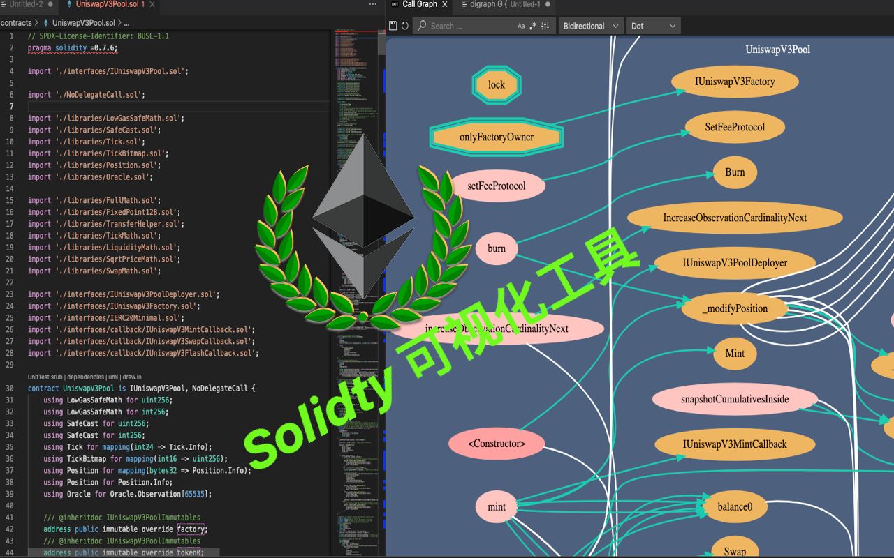
Task: Open the UniswapV3Pool.sol editor tab
Action: click(x=110, y=5)
